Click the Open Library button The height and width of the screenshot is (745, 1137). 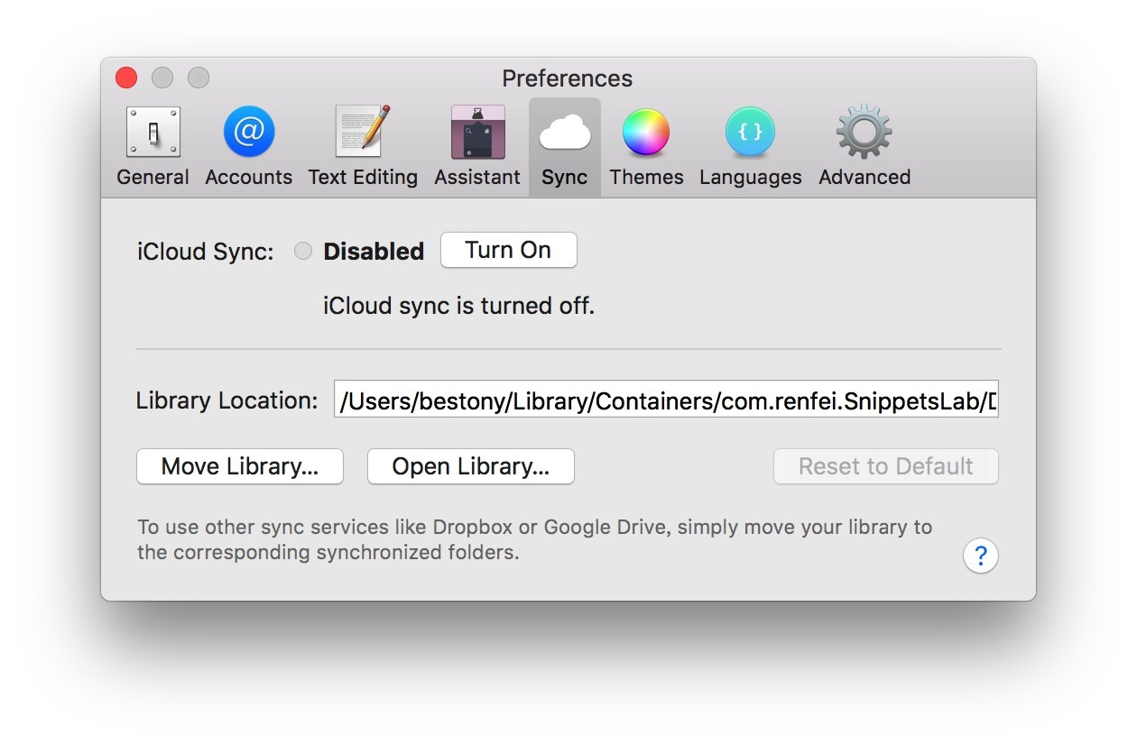coord(471,466)
